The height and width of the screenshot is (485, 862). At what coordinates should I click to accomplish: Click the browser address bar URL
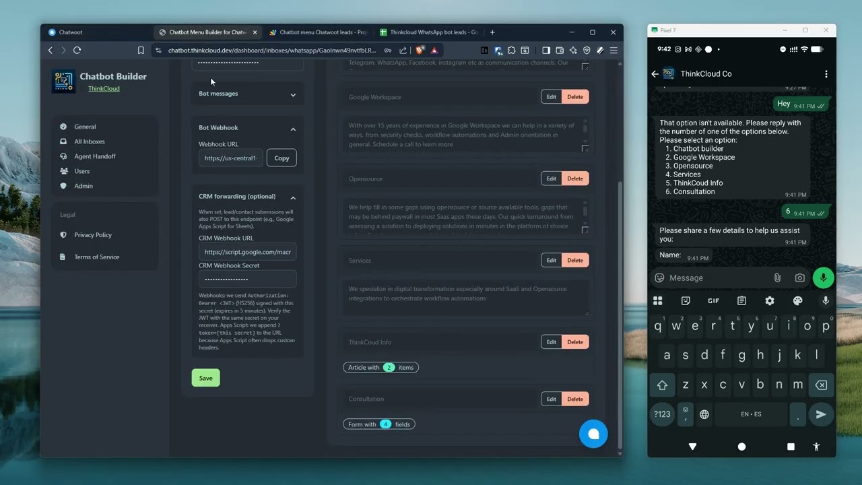[272, 51]
